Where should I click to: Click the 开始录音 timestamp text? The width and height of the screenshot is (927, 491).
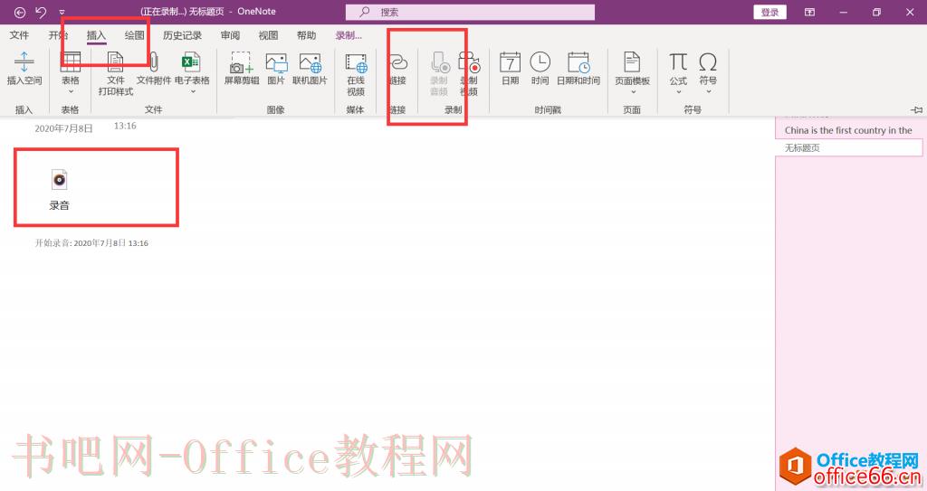(91, 243)
